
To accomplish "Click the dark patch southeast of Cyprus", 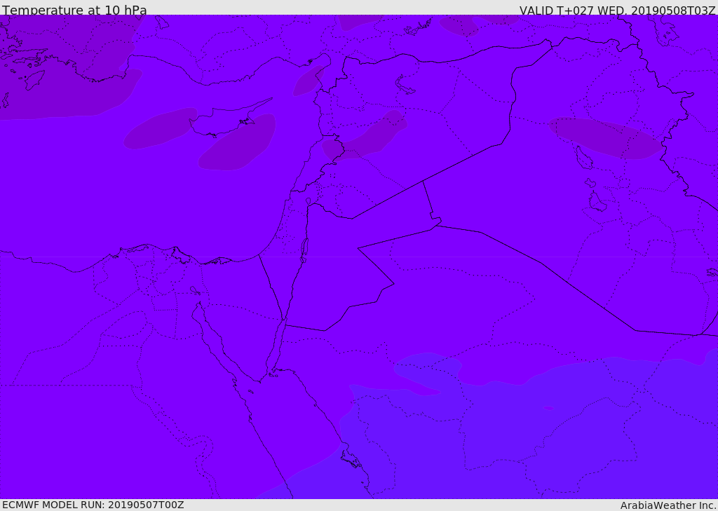I will pos(238,143).
